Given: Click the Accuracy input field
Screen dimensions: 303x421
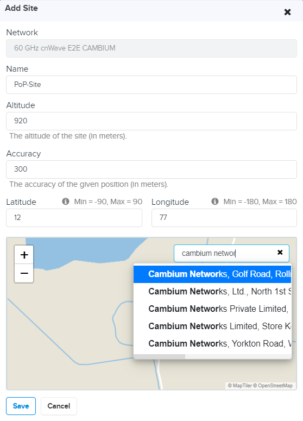Looking at the screenshot, I should [151, 169].
